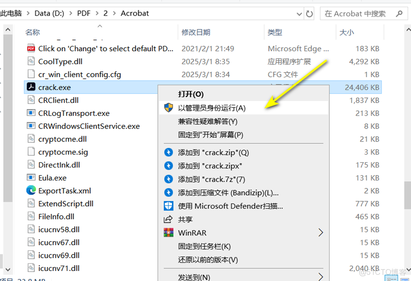Click the UAC shield icon on 以管理员身份运行
Image resolution: width=411 pixels, height=281 pixels.
169,108
